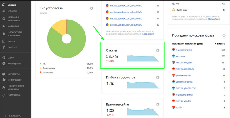The height and width of the screenshot is (118, 230).
Task: Open 'yandex metrika' search phrase link
Action: (x=183, y=75)
